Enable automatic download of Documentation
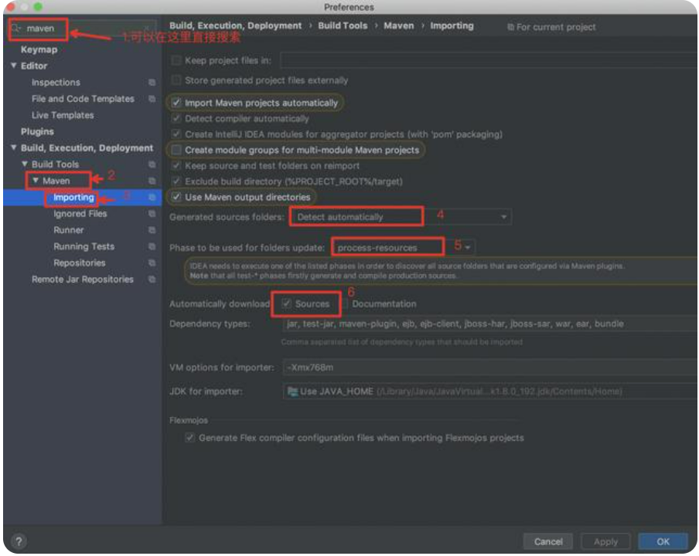The image size is (699, 556). 345,303
